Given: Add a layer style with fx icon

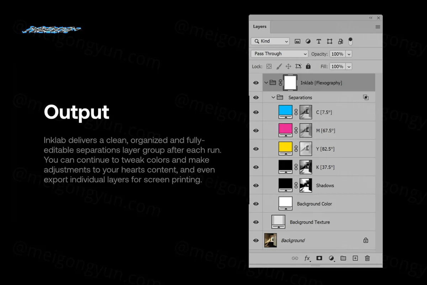Looking at the screenshot, I should pyautogui.click(x=307, y=258).
